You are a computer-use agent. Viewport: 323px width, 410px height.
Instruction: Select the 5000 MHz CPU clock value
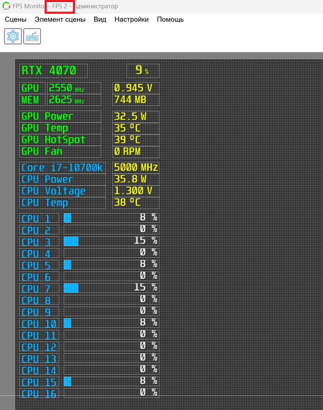tap(136, 168)
